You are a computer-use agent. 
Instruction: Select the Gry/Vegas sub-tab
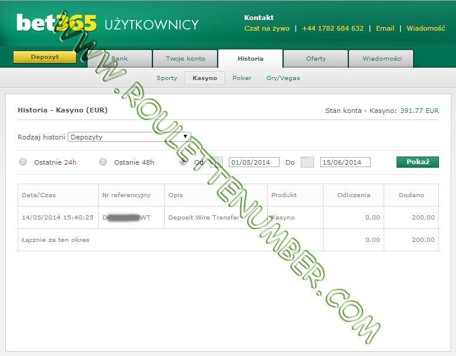[x=283, y=78]
